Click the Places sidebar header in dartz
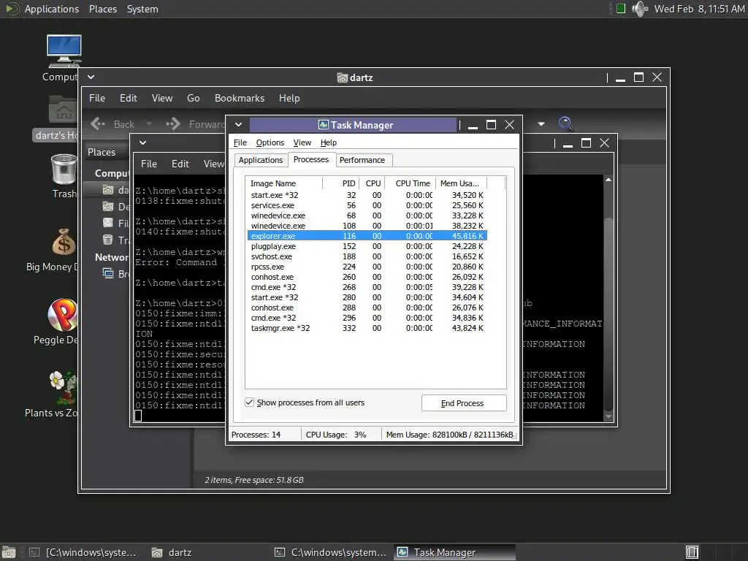 (102, 152)
